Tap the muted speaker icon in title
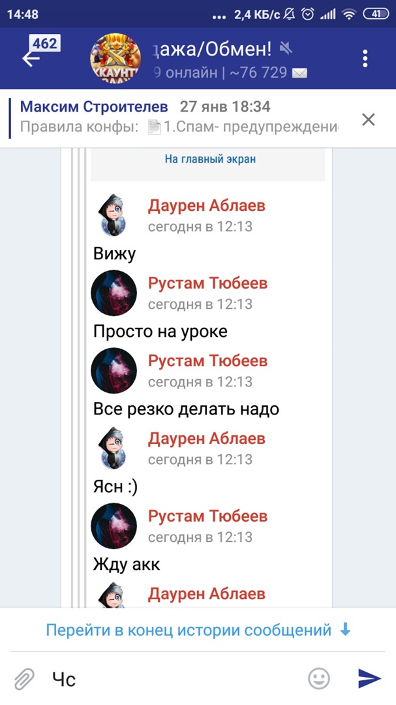 (286, 48)
